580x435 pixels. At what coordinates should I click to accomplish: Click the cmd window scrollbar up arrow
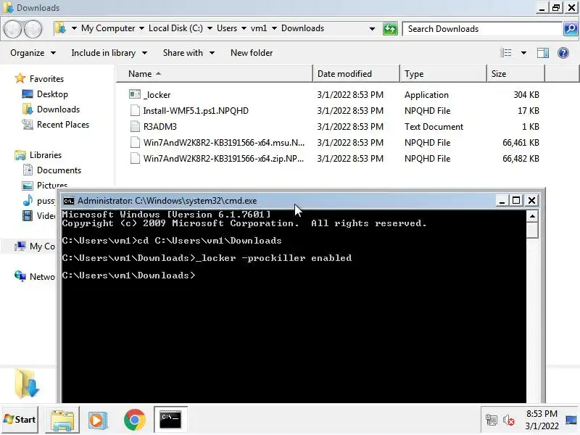pos(532,216)
